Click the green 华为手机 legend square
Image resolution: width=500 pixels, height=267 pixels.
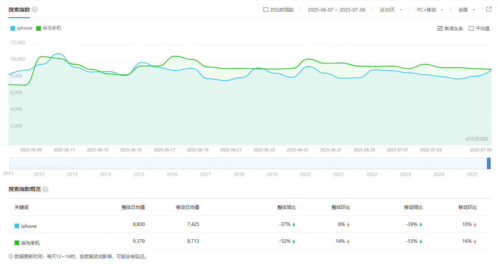38,28
